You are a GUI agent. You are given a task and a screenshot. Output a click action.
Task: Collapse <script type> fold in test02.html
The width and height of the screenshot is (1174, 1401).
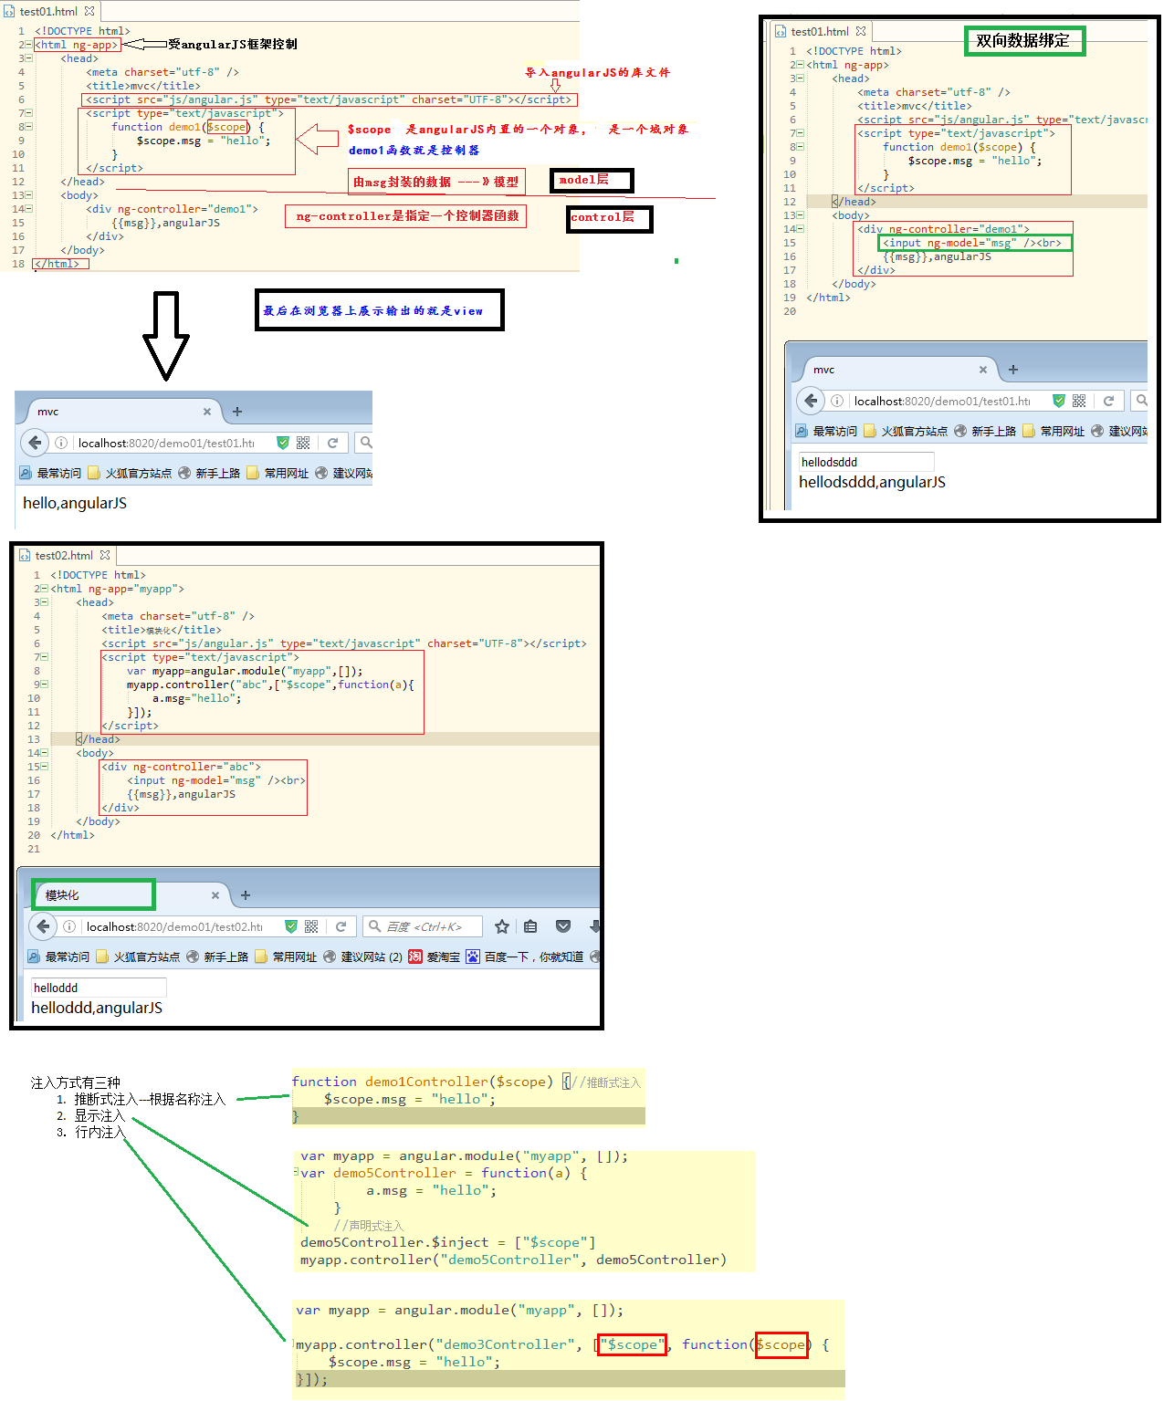point(45,657)
